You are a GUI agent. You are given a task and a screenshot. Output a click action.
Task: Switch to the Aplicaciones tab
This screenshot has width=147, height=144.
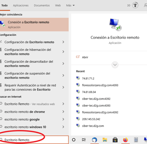click(21, 6)
